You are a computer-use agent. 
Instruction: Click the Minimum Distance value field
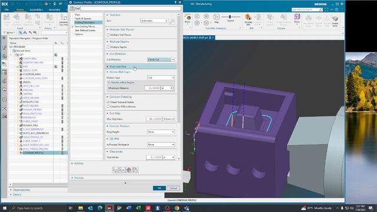point(153,88)
